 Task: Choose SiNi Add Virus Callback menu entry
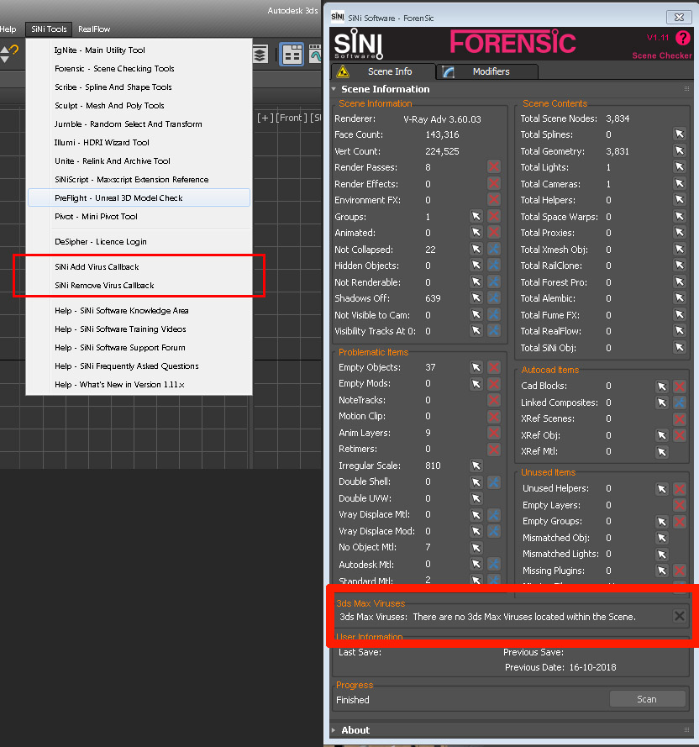pos(97,266)
